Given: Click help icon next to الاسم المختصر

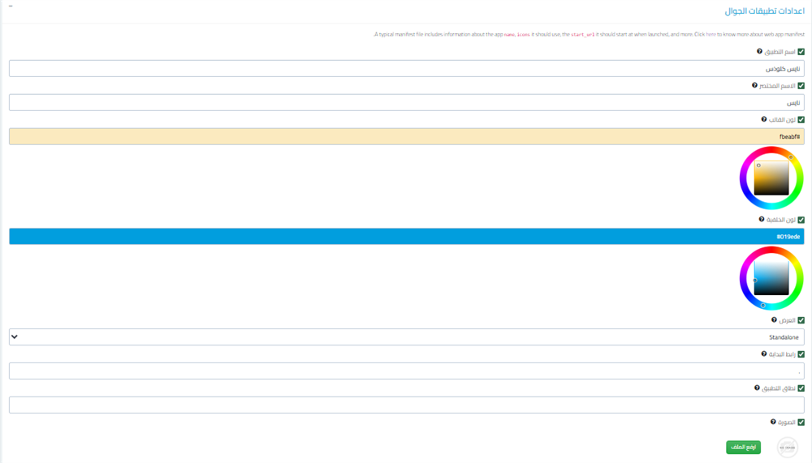Looking at the screenshot, I should point(754,85).
